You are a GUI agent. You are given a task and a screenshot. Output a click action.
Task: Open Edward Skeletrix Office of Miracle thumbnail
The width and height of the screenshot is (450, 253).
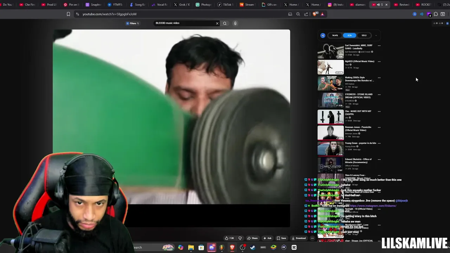click(x=330, y=165)
